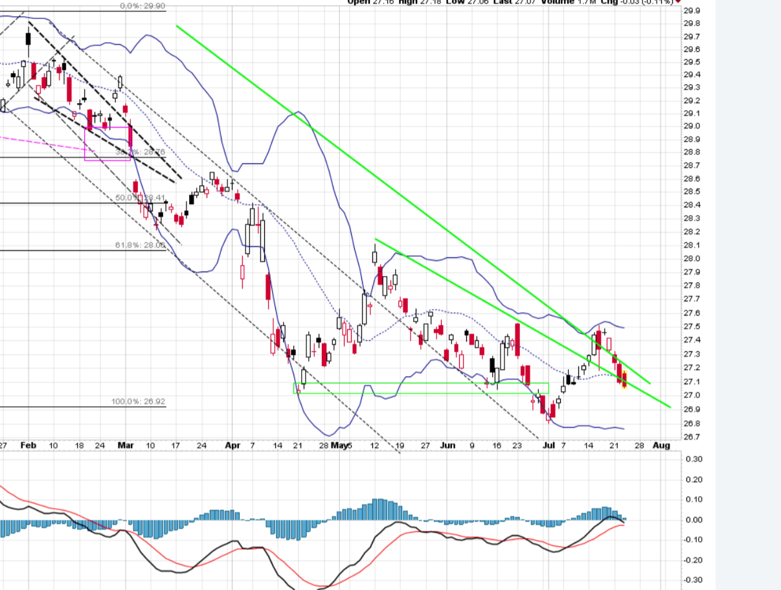Click the 29.0 price axis label
Image resolution: width=781 pixels, height=590 pixels.
coord(692,126)
